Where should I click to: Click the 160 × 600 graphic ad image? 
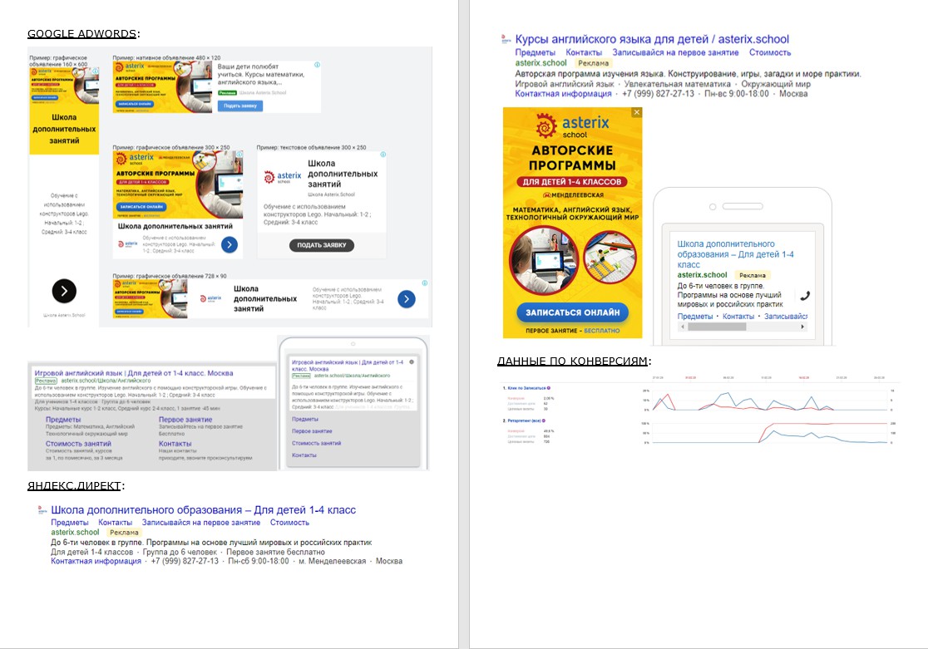pos(64,86)
